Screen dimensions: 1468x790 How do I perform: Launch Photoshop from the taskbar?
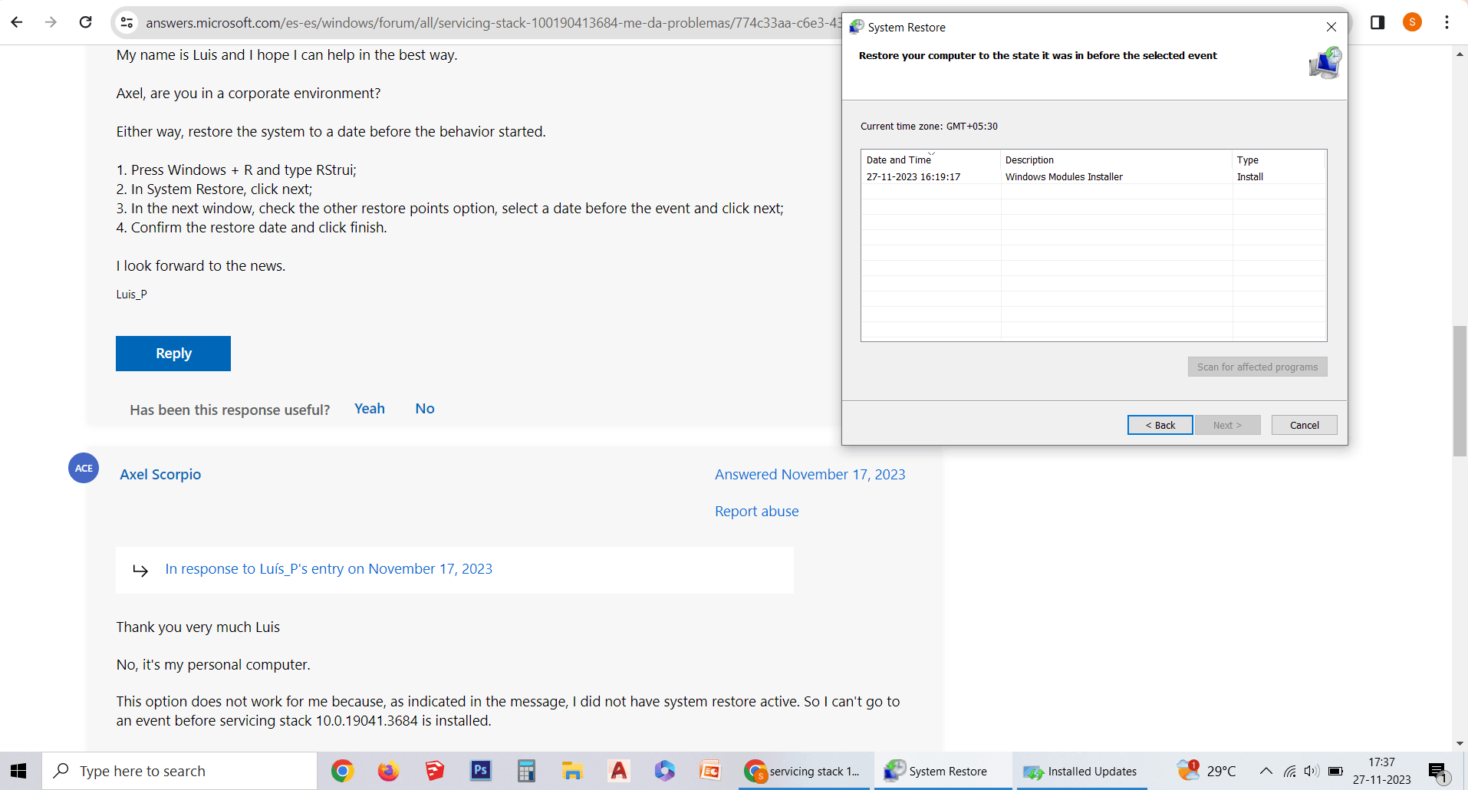tap(480, 771)
